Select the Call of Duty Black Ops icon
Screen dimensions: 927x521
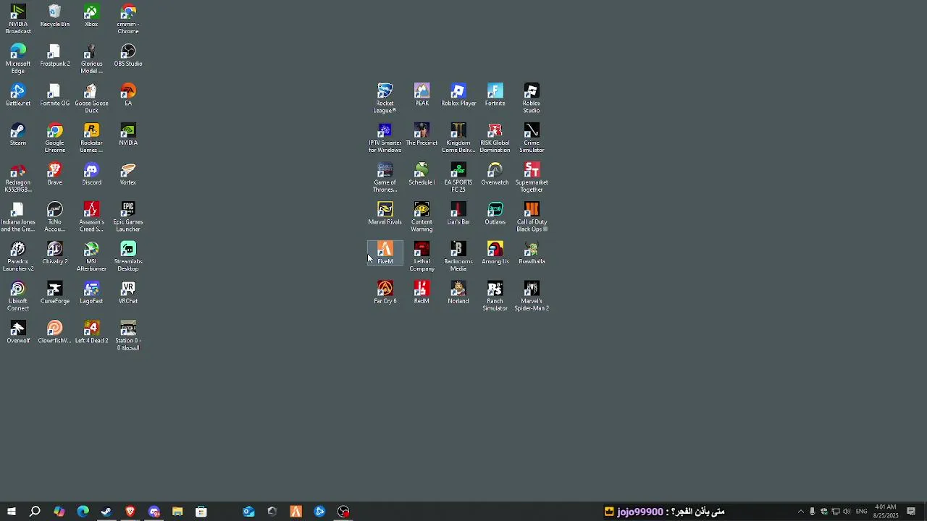[x=532, y=217]
